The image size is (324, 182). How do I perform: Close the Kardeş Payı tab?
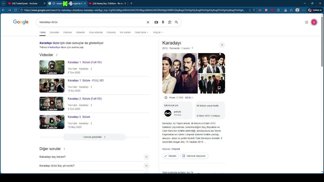click(x=125, y=4)
